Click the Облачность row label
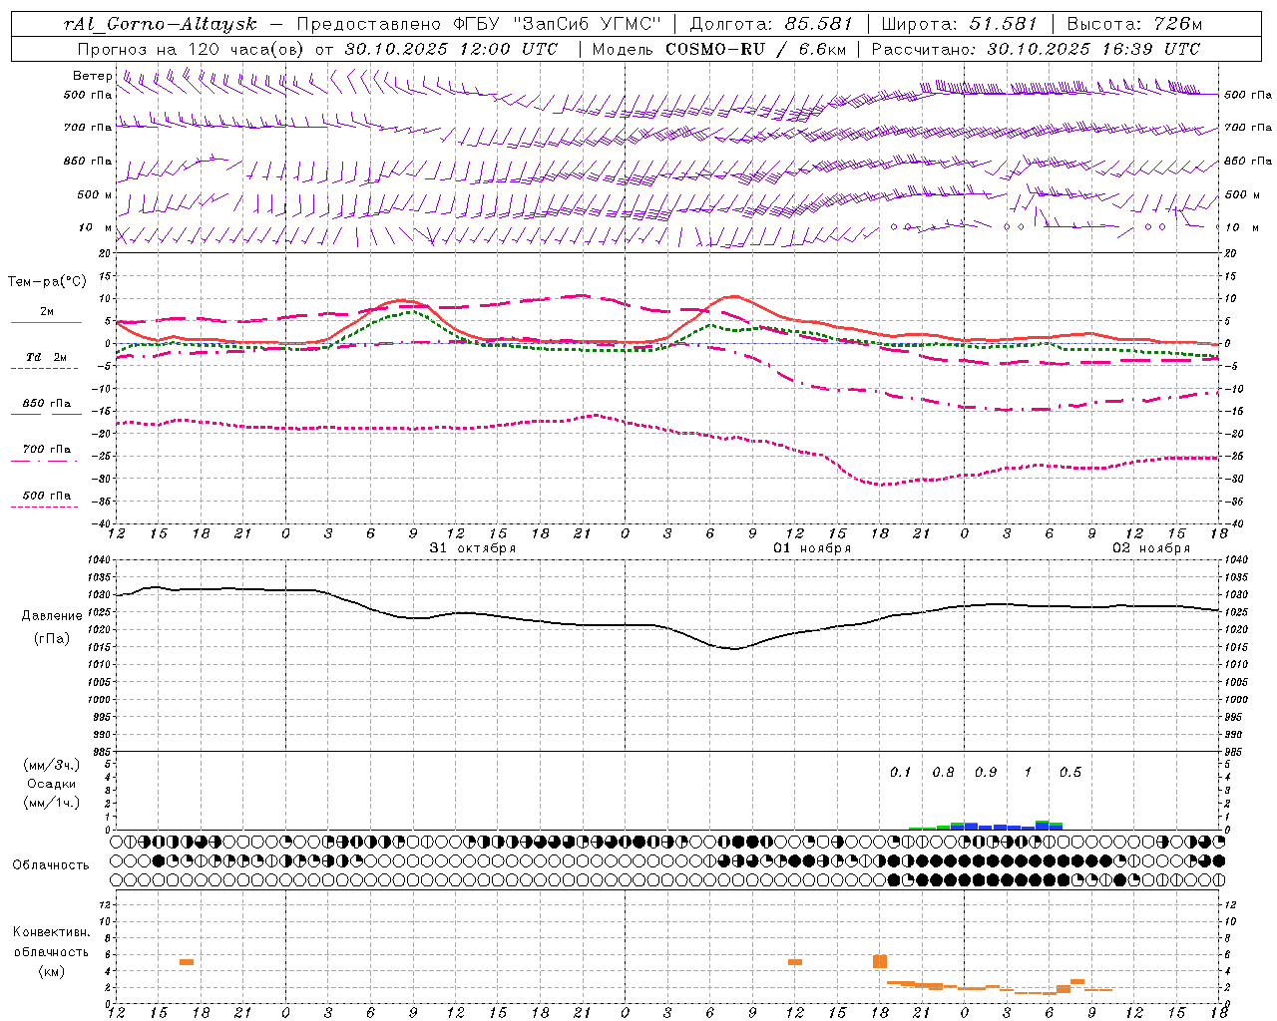Viewport: 1277px width, 1021px height. (51, 865)
